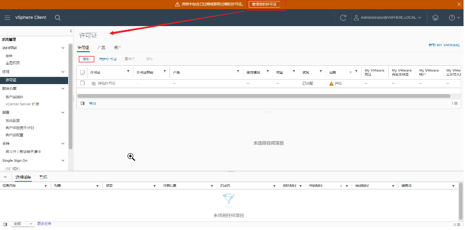Viewport: 465px width, 230px height.
Task: Collapse the recent tasks bottom panel
Action: (x=5, y=177)
